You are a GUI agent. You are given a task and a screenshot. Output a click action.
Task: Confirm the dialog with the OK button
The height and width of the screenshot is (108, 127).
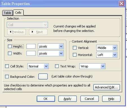pos(46,99)
